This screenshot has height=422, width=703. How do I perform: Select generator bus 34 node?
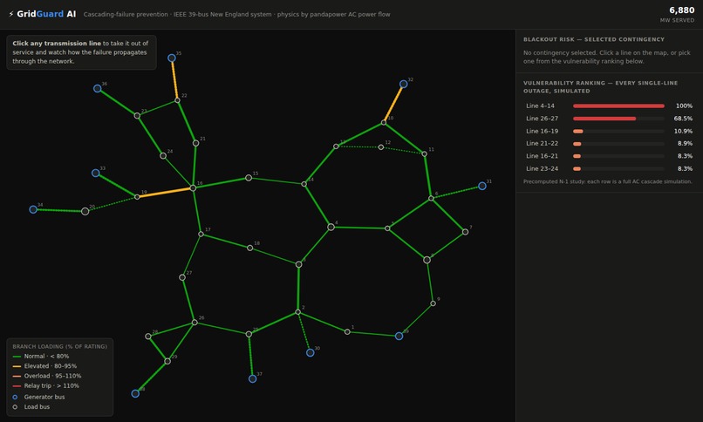[33, 209]
